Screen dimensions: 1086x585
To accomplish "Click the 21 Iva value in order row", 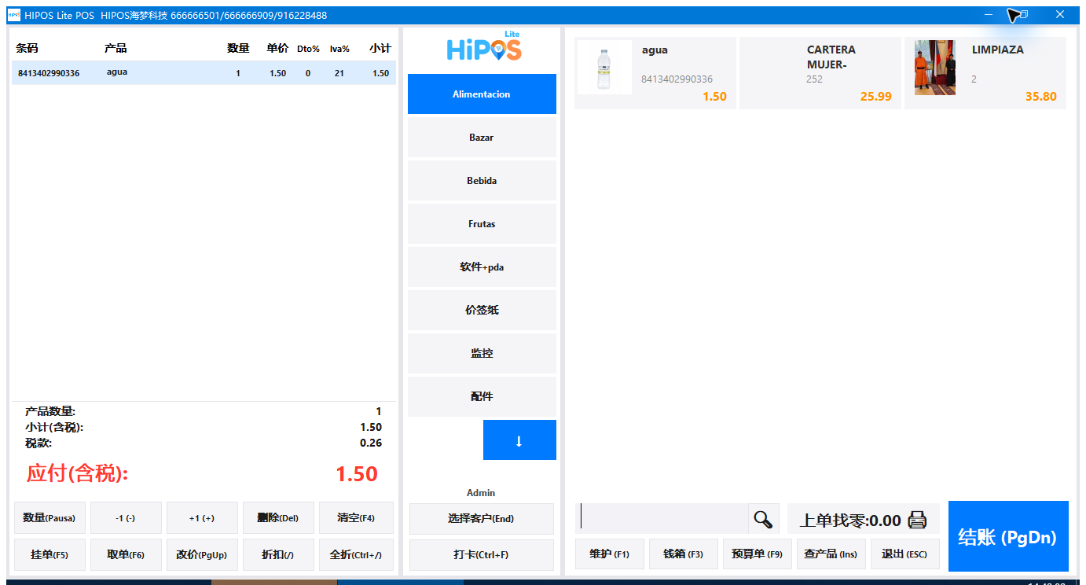I will click(339, 73).
